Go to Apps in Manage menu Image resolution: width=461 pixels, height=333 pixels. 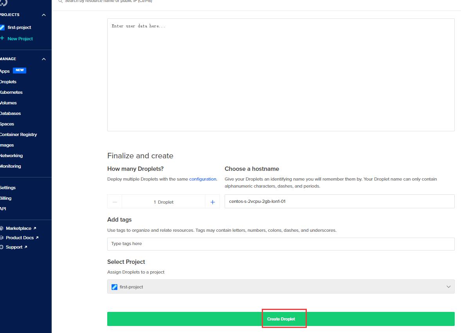click(x=5, y=71)
